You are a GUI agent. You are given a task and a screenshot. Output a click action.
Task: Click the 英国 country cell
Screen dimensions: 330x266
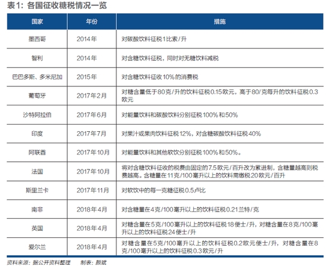(37, 228)
